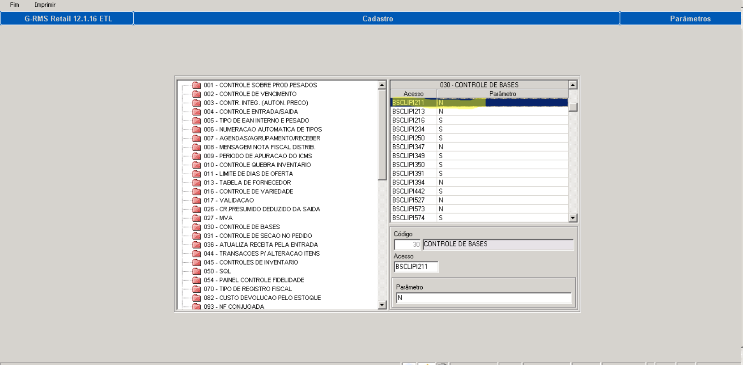
Task: Select row BSCLIPI213 in access table
Action: [x=479, y=112]
